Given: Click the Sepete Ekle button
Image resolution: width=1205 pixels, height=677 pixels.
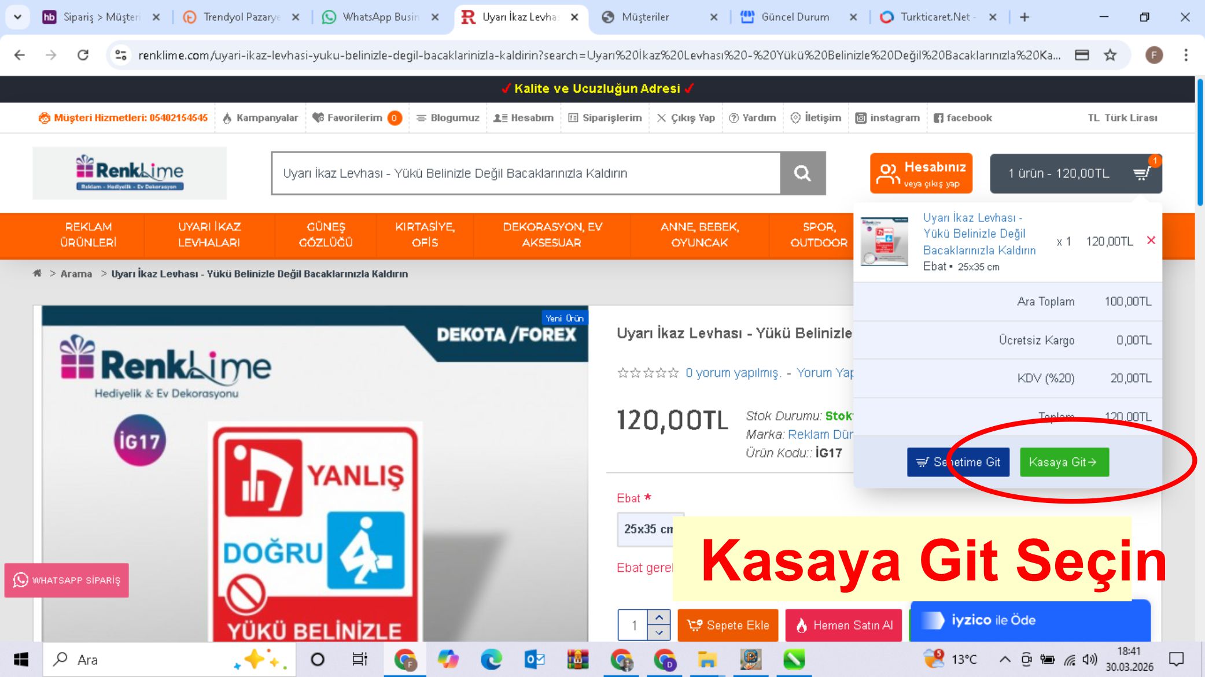Looking at the screenshot, I should click(728, 626).
